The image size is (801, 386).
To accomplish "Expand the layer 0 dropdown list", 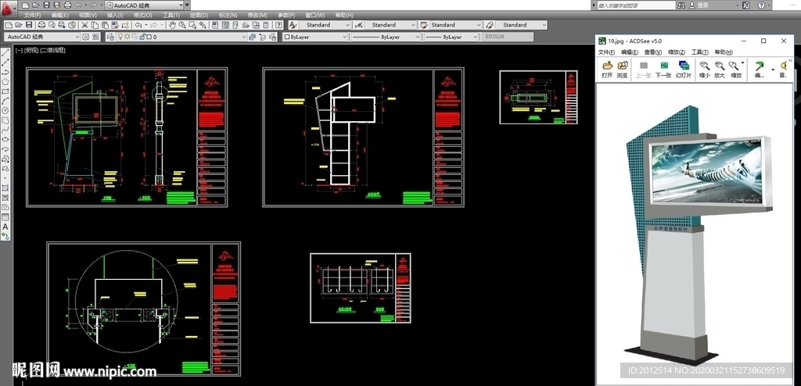I will [x=244, y=37].
